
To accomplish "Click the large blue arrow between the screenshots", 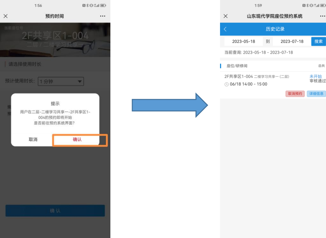I will (x=170, y=105).
